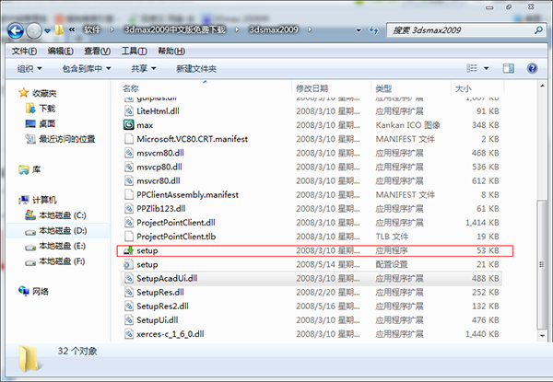
Task: Click the msvcm80.dll file icon
Action: [x=129, y=153]
